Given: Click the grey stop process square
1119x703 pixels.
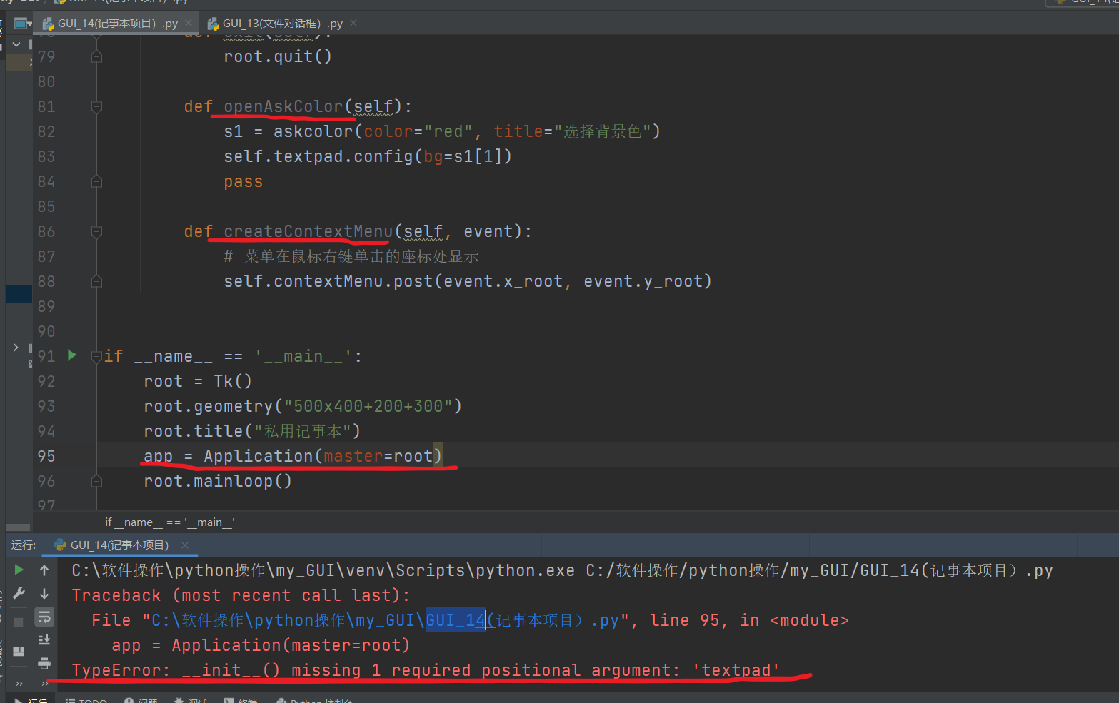Looking at the screenshot, I should pyautogui.click(x=19, y=622).
